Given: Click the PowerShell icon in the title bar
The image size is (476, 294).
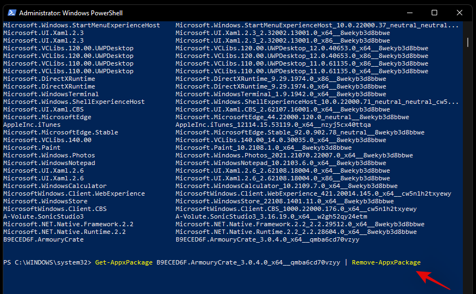Looking at the screenshot, I should 10,12.
